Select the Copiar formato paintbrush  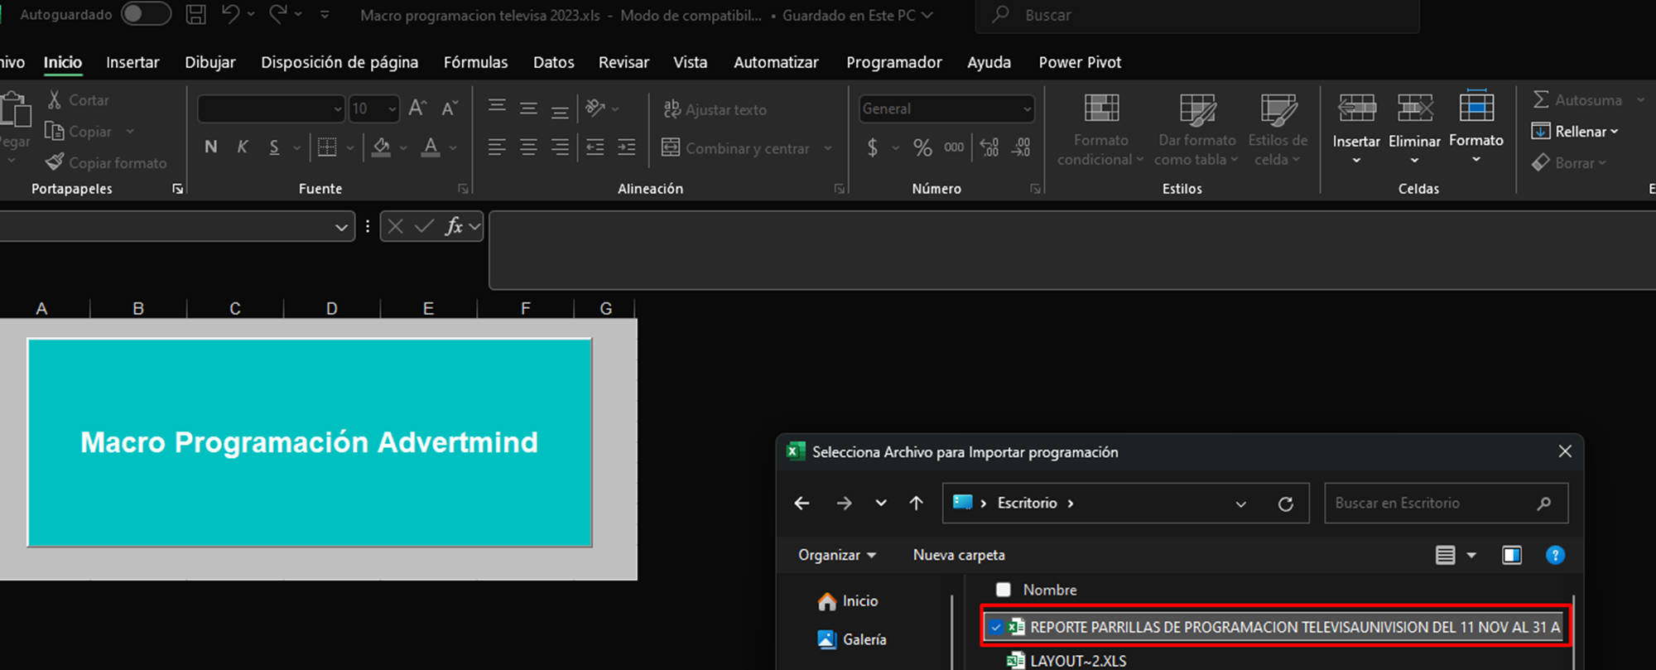(x=106, y=163)
